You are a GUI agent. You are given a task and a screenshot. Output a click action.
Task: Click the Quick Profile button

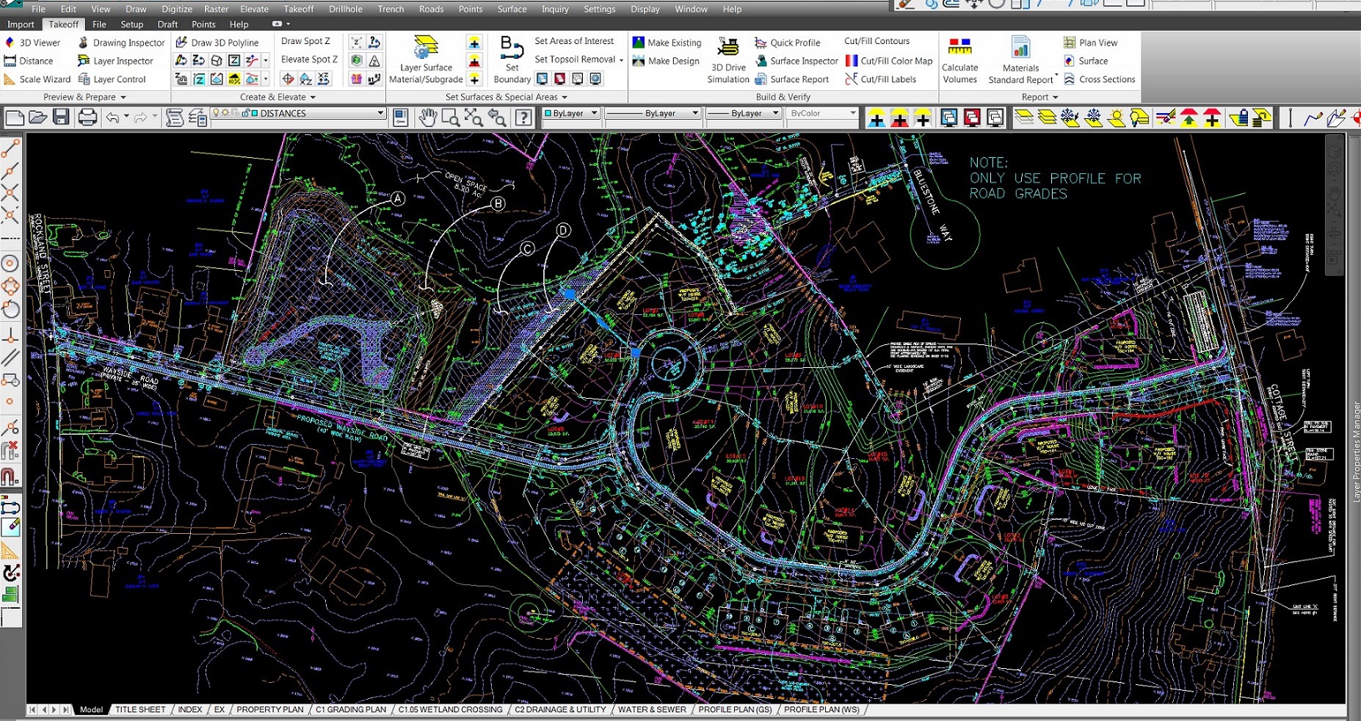tap(788, 43)
